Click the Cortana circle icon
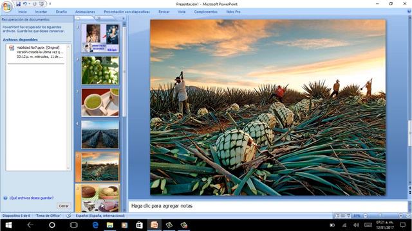 click(52, 225)
